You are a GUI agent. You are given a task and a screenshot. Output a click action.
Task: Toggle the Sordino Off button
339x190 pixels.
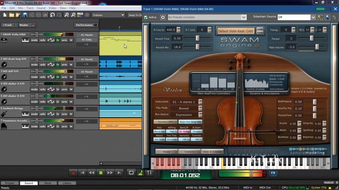point(165,122)
